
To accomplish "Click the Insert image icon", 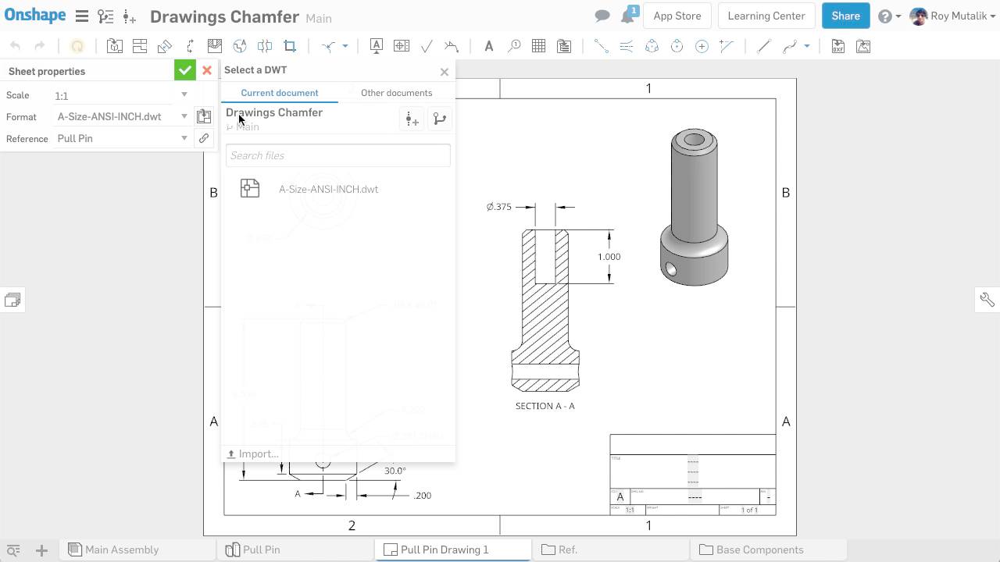I will point(863,47).
